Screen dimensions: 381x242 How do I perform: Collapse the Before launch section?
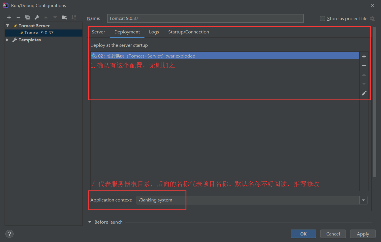(90, 222)
